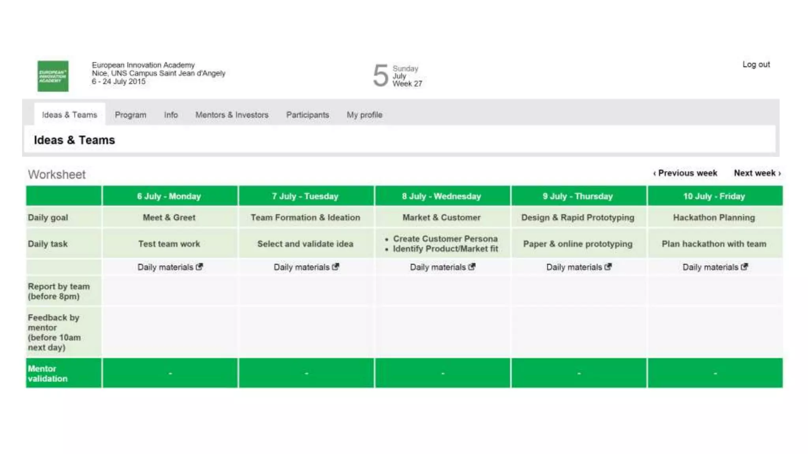Open Monday's Daily materials external link icon

[199, 267]
